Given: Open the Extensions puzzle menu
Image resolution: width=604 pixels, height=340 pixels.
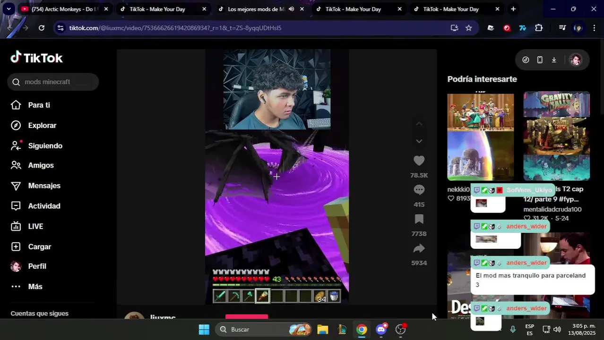Looking at the screenshot, I should click(539, 28).
